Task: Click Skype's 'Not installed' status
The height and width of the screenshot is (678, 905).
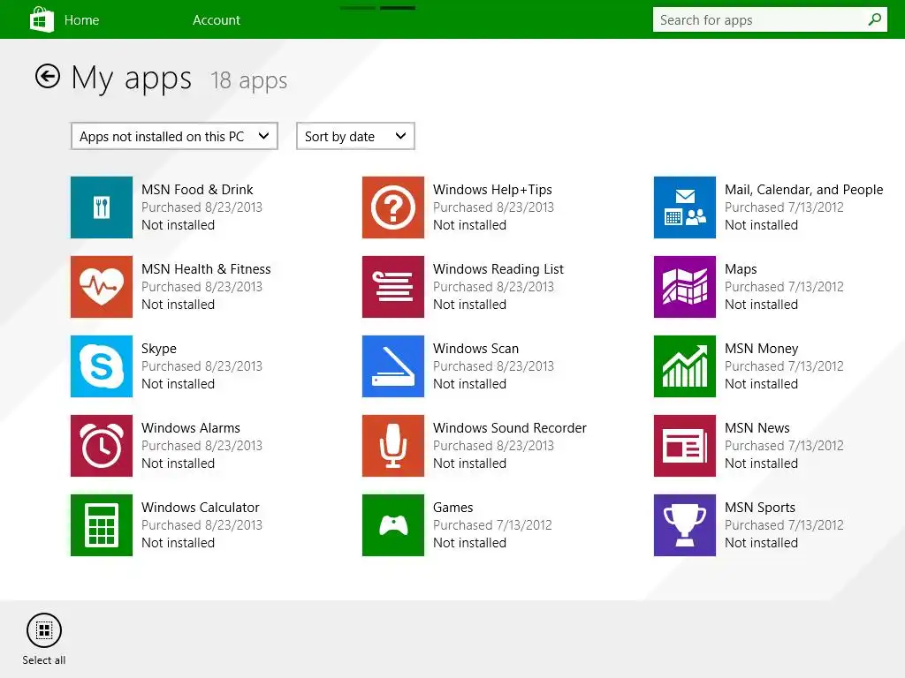Action: coord(178,384)
